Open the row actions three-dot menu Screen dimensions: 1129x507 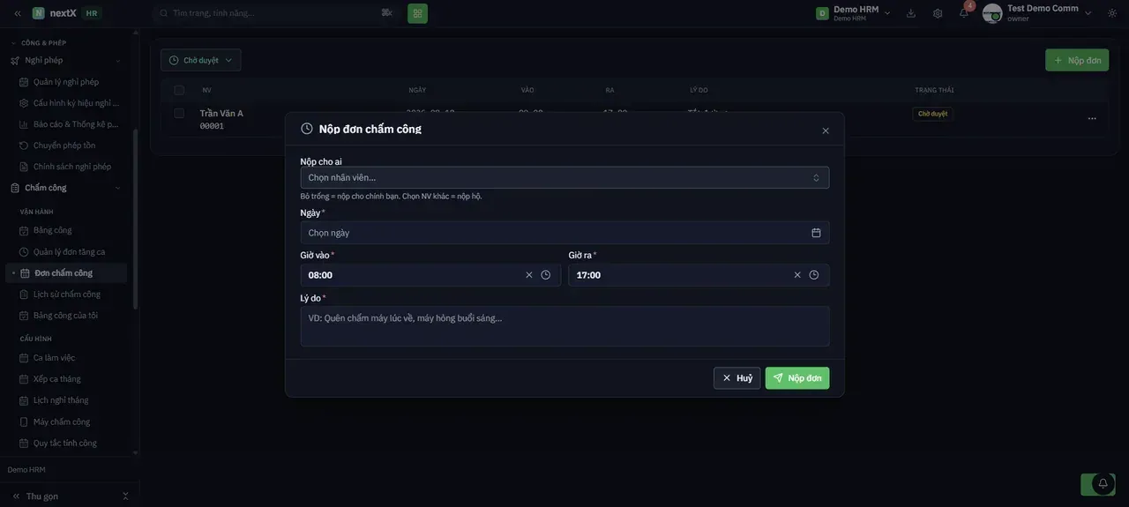click(1092, 118)
